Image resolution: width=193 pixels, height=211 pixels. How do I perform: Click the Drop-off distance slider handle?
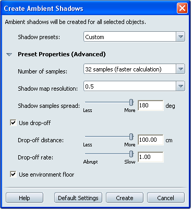131,137
